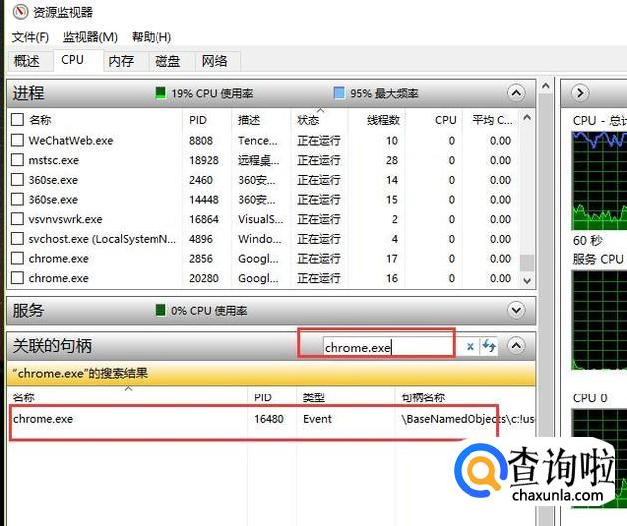Focus the handle search input field
The height and width of the screenshot is (526, 627).
[x=387, y=347]
